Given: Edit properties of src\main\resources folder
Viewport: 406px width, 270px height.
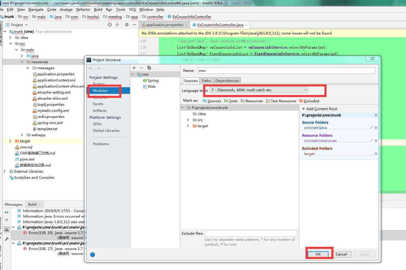Looking at the screenshot, I should coord(371,141).
